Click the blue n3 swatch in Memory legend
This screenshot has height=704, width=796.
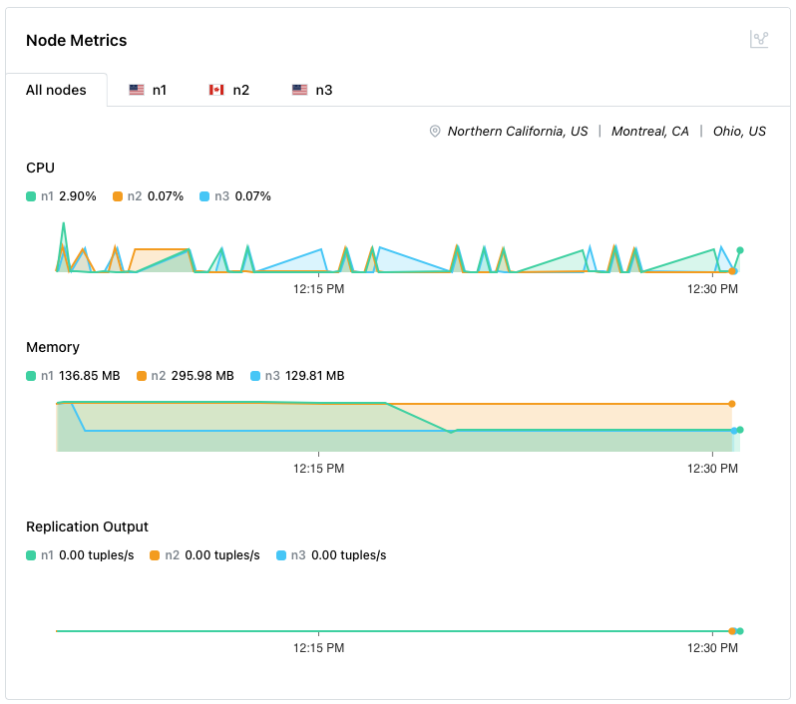click(x=255, y=376)
